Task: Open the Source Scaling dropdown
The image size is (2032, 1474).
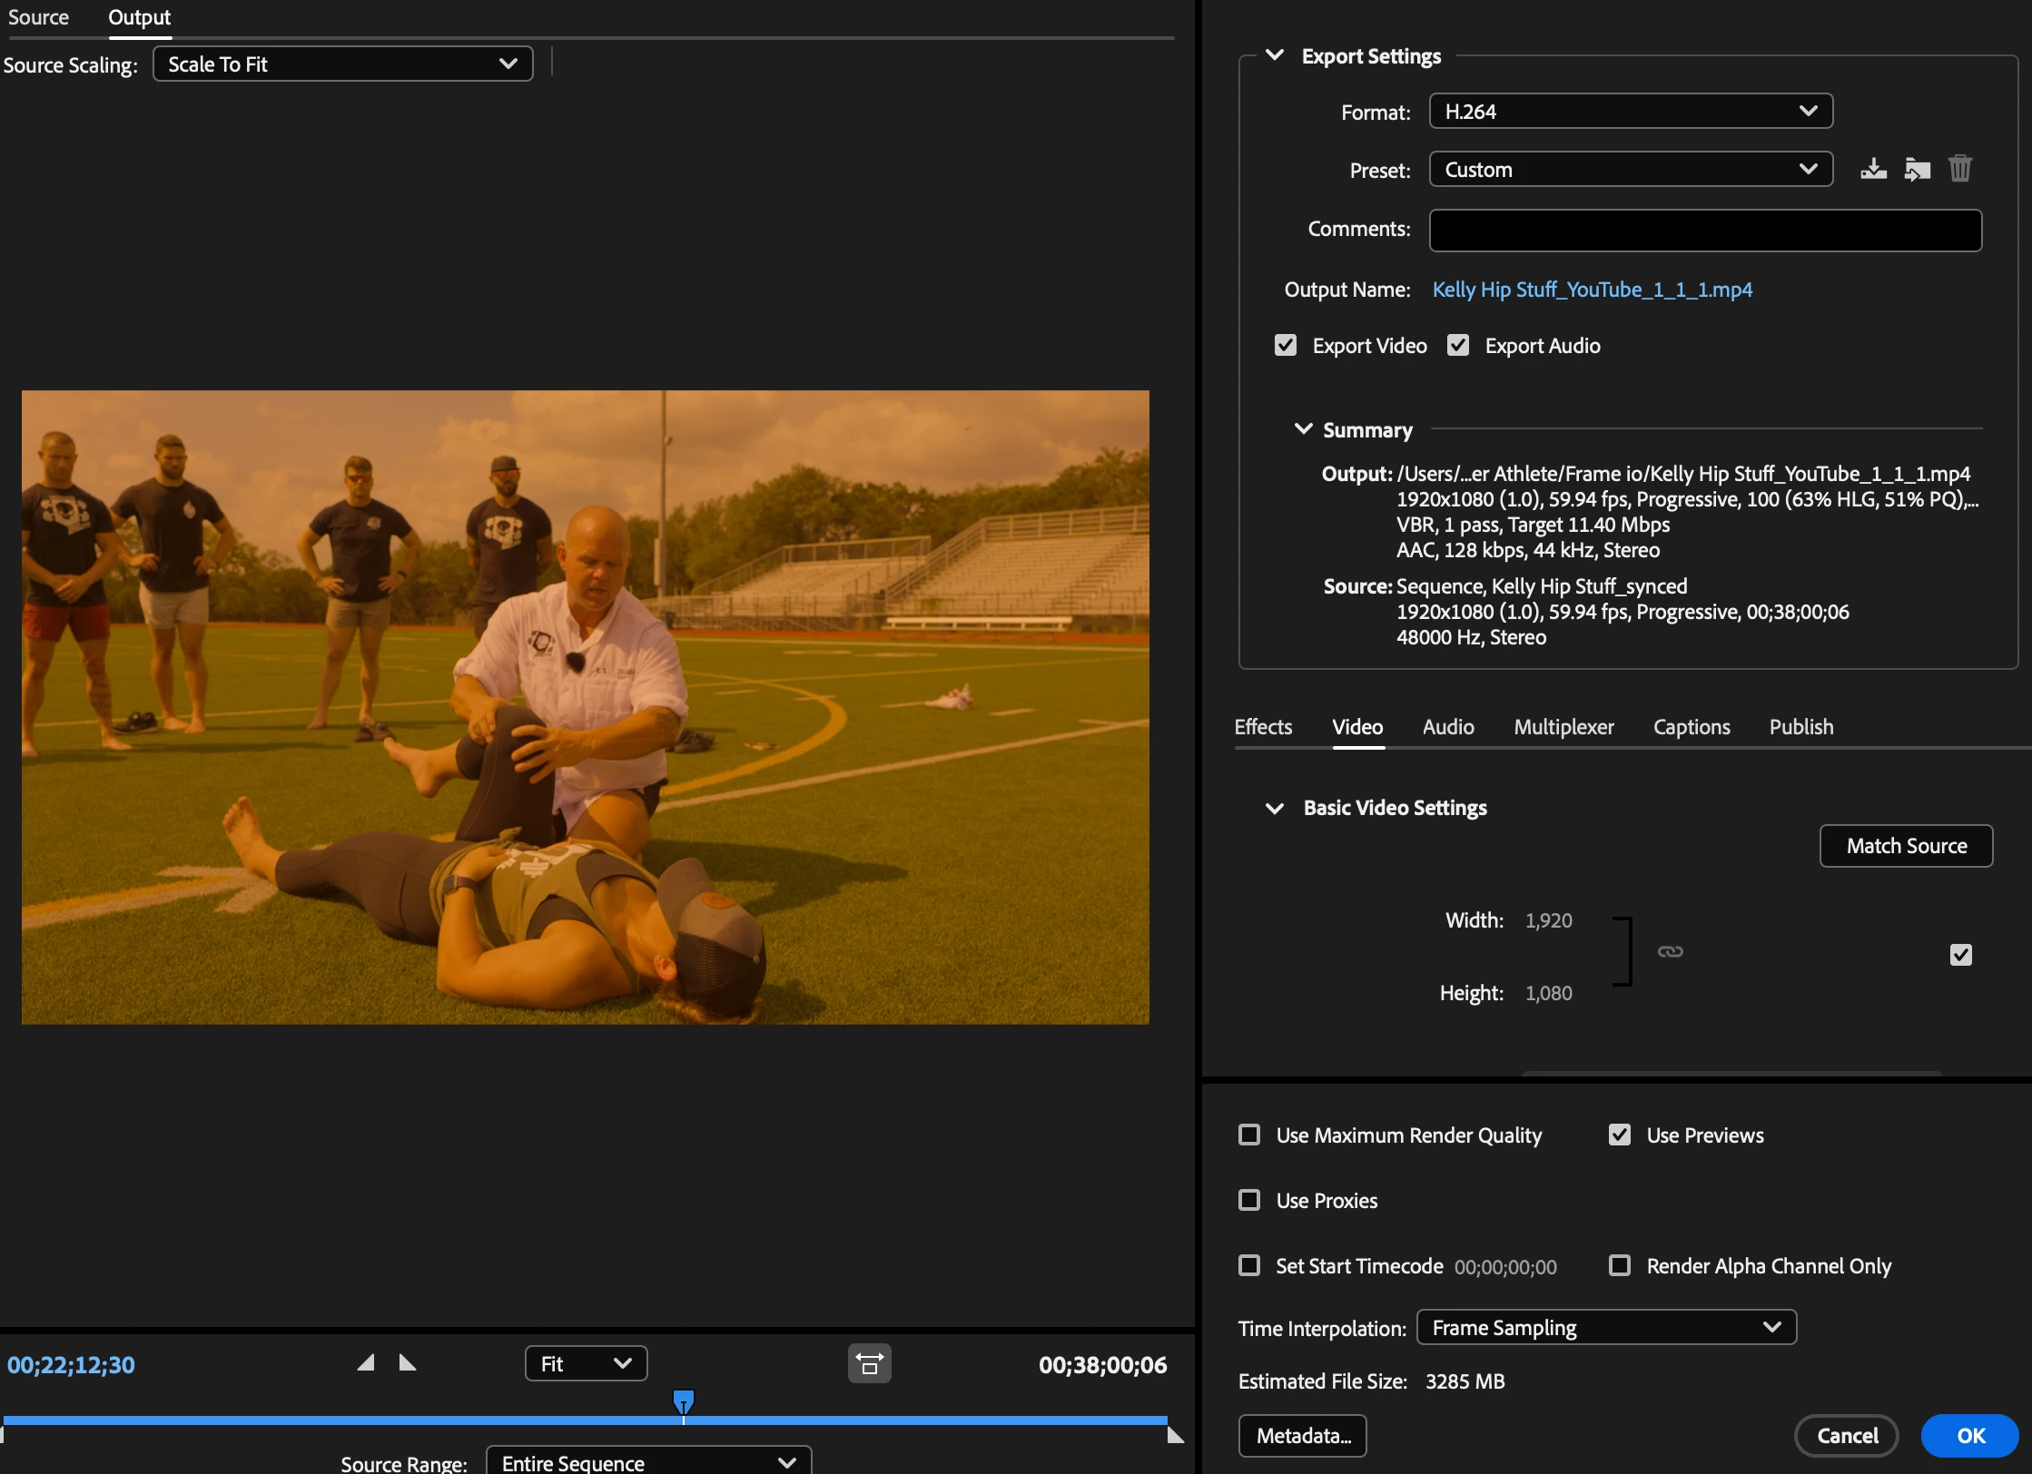Action: (342, 64)
